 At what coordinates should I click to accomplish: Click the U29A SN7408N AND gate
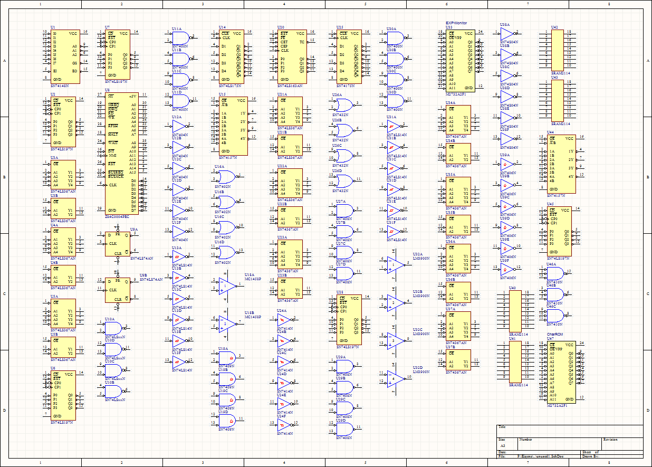pos(345,366)
